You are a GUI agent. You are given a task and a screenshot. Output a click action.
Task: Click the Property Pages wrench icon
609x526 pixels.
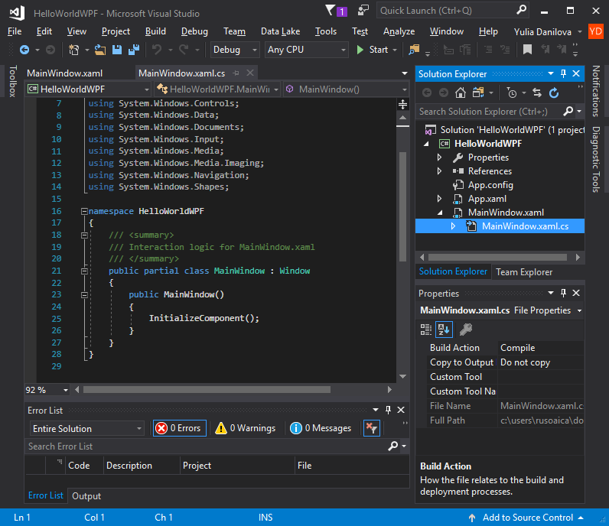point(465,330)
